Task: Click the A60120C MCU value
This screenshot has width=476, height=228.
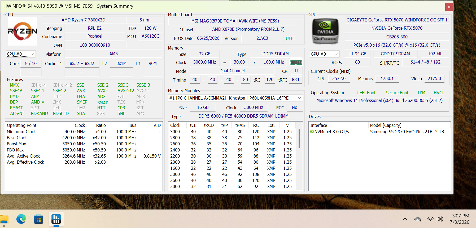Action: point(150,36)
